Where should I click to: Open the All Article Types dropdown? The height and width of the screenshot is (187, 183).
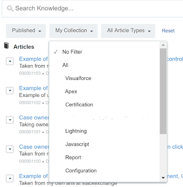click(128, 31)
